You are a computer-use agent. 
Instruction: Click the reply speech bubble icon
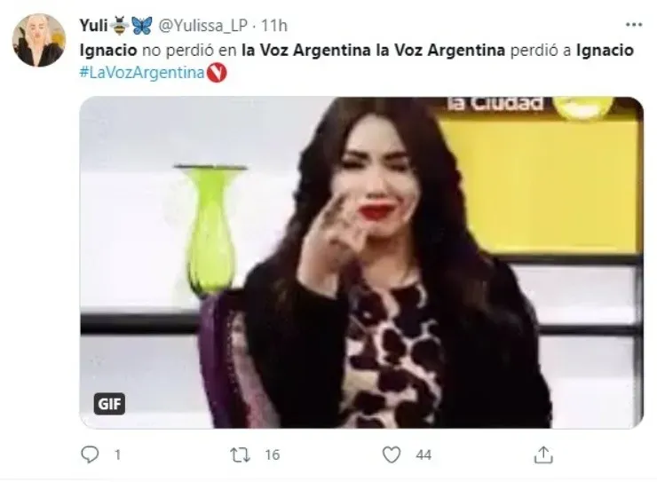tap(90, 454)
